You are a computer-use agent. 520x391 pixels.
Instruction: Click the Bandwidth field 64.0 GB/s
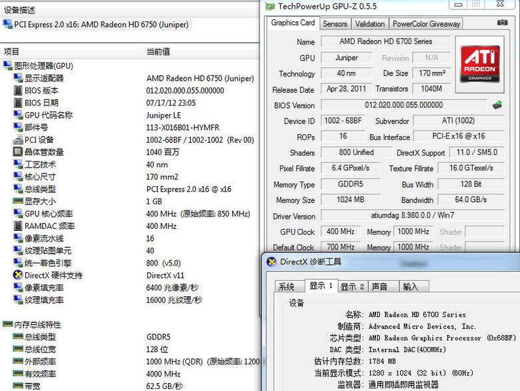pyautogui.click(x=471, y=200)
